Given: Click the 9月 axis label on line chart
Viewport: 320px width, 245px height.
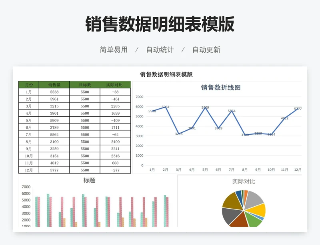Looking at the screenshot, I should point(258,170).
